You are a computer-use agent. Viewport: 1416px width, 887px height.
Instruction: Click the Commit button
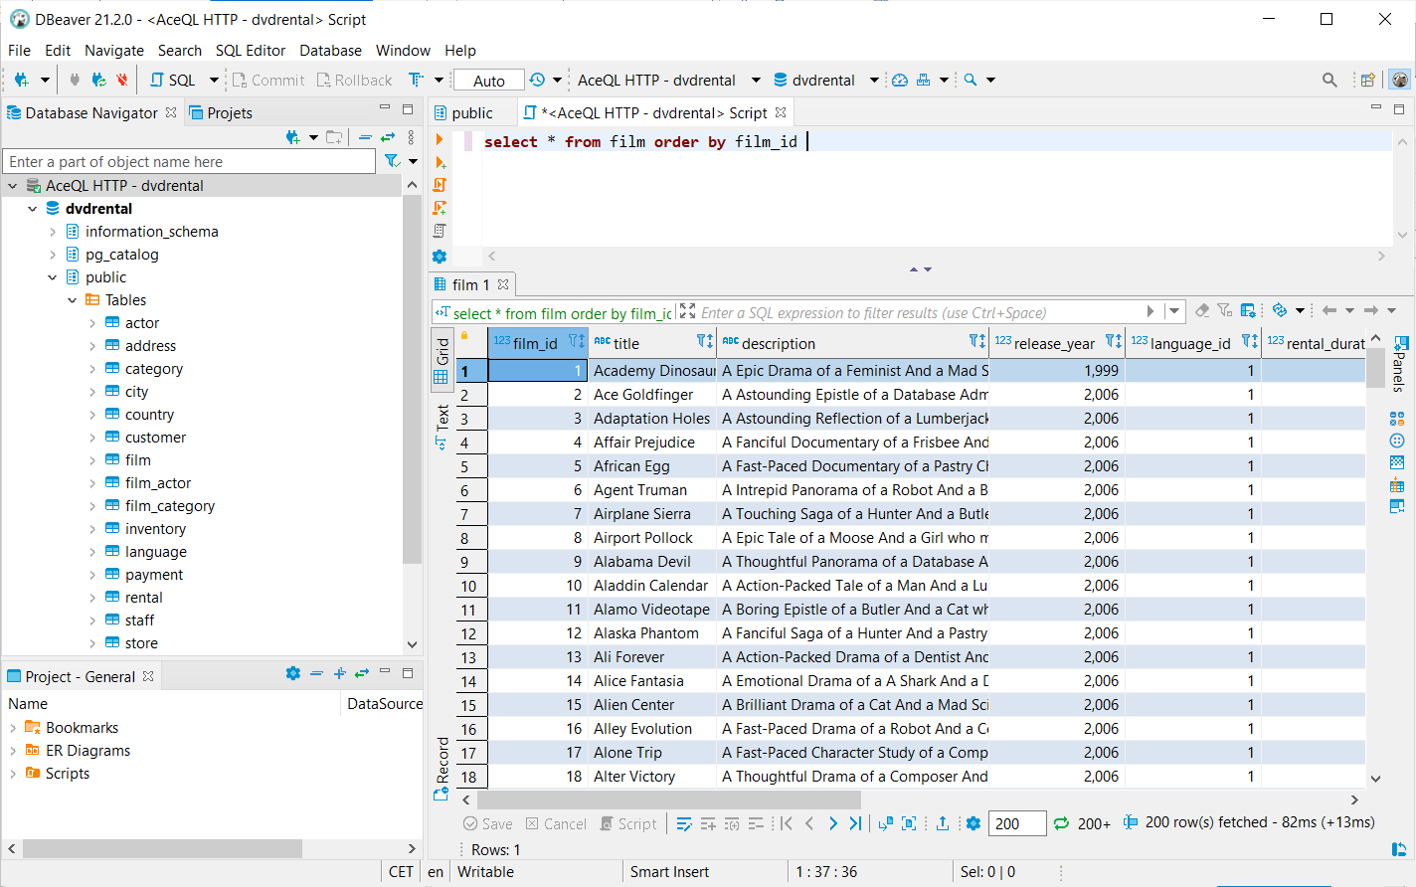click(x=268, y=80)
